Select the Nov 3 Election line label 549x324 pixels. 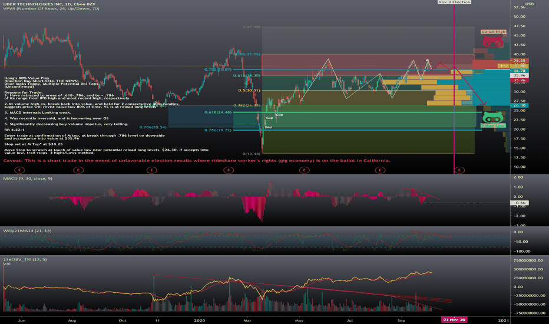[454, 2]
